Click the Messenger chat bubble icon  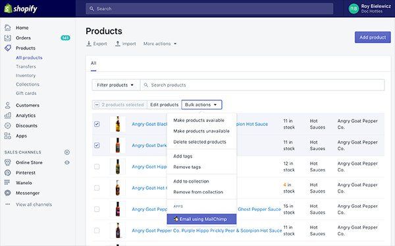[8, 193]
